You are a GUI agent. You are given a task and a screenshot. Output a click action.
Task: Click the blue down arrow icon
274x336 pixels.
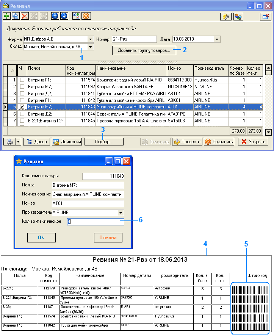click(64, 16)
